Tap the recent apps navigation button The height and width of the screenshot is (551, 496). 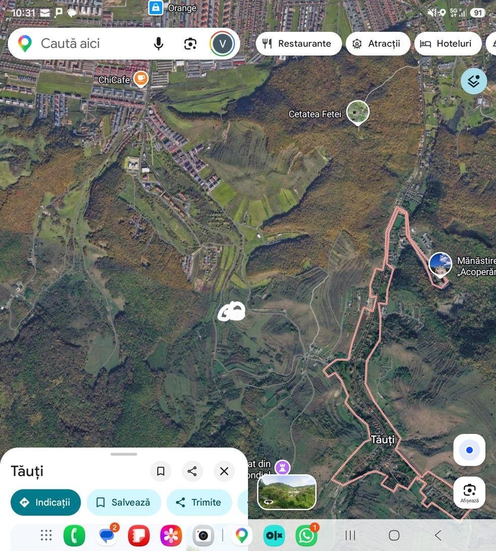tap(350, 535)
